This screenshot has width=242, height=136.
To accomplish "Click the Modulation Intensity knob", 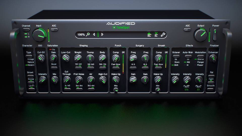I will 199,80.
